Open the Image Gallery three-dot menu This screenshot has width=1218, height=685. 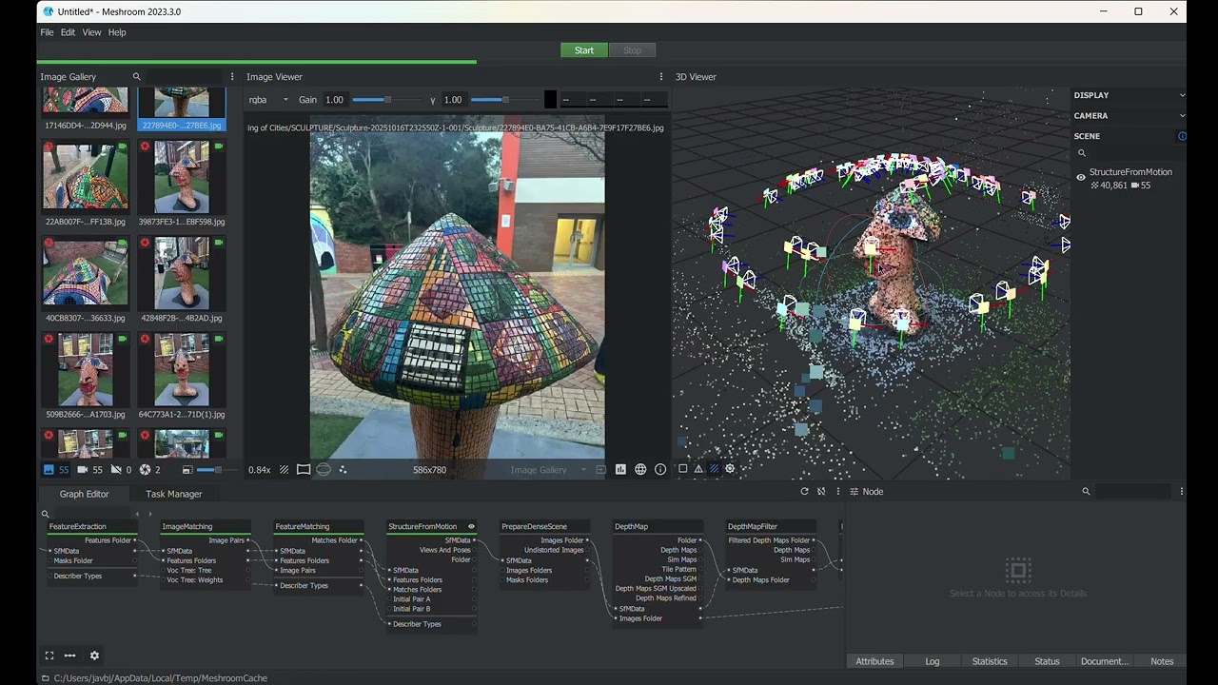[x=232, y=77]
